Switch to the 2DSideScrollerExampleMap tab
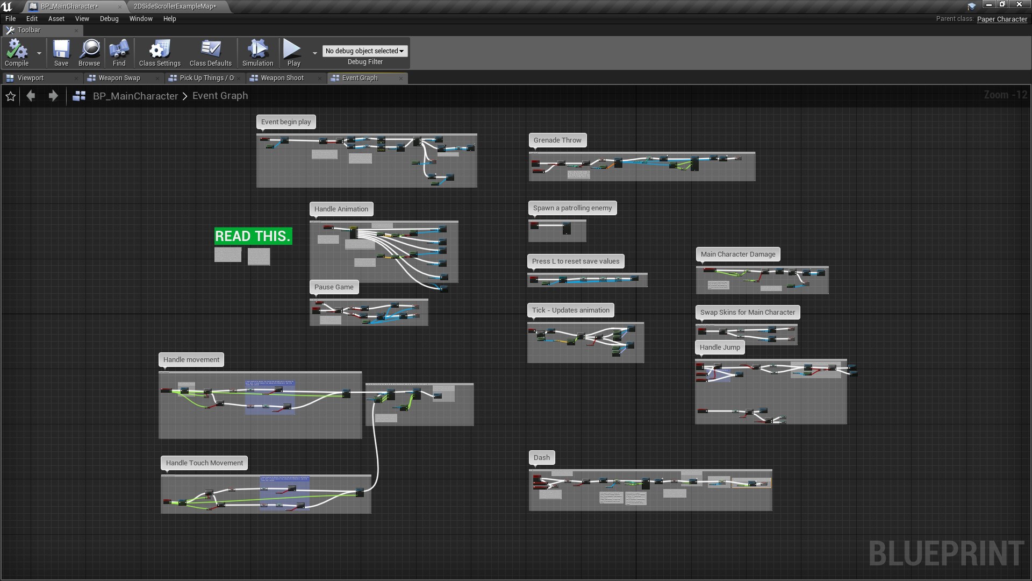 coord(173,6)
